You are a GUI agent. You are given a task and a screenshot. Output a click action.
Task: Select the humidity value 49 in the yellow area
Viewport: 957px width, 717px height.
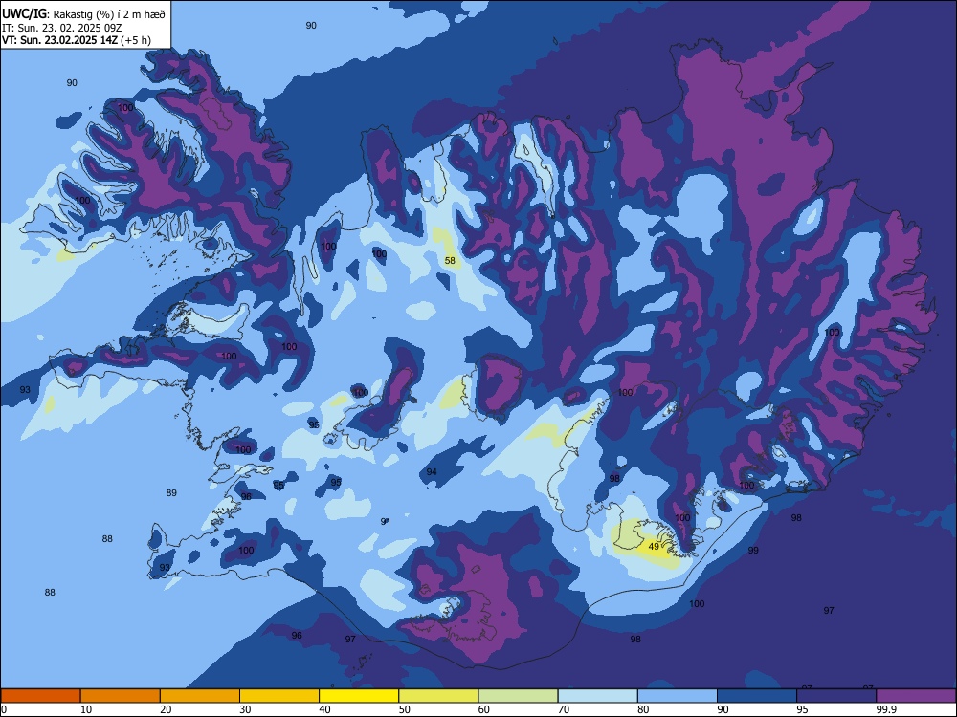point(654,546)
